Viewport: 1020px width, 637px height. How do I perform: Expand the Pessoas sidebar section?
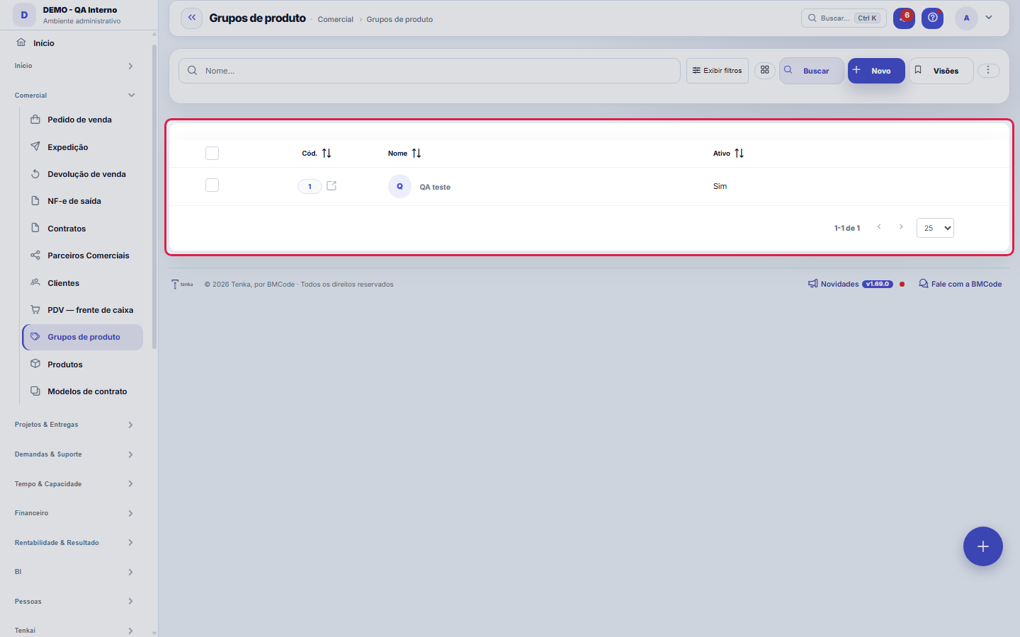point(75,602)
